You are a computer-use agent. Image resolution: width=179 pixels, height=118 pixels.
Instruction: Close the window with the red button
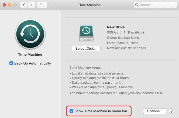[x=4, y=5]
